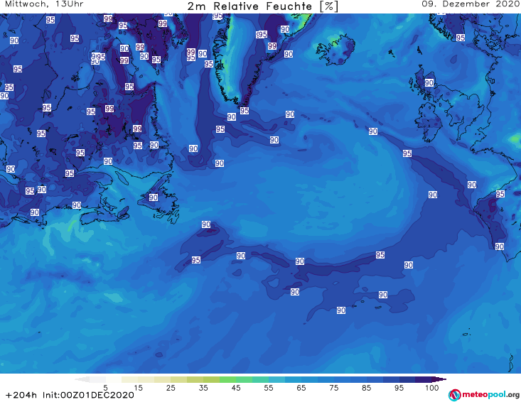Viewport: 521px width, 402px height.
Task: Click legend tick value 15
Action: pos(138,388)
